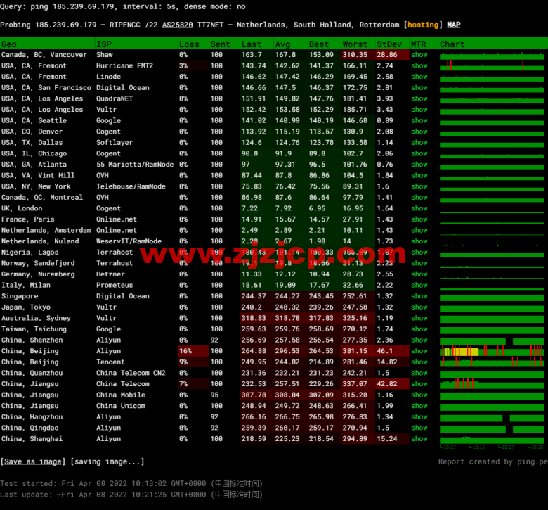The width and height of the screenshot is (548, 510).
Task: Show MTR for Australia Sydney Vultr row
Action: [419, 318]
